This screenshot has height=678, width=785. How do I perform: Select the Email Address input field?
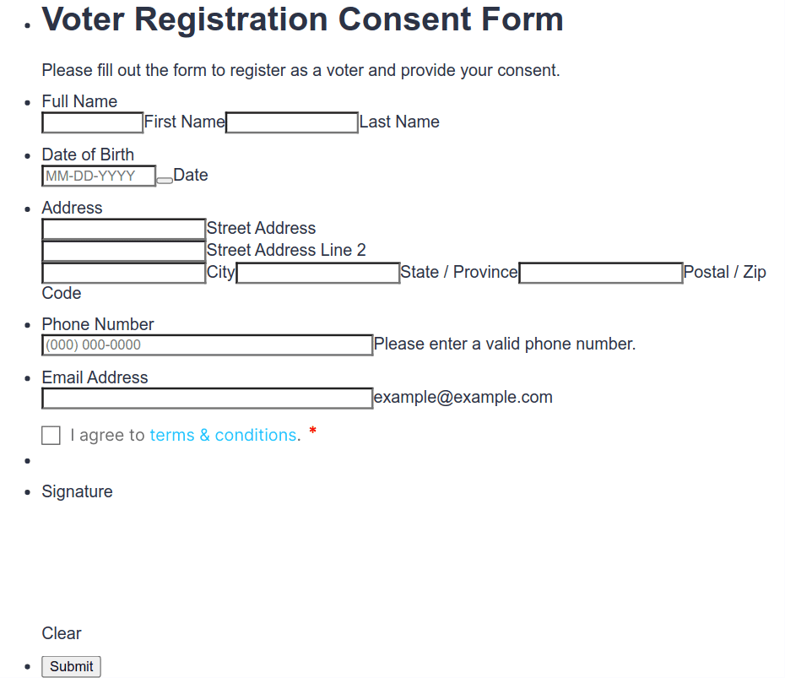coord(207,399)
